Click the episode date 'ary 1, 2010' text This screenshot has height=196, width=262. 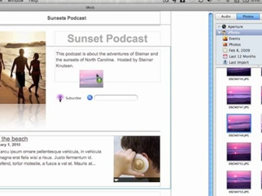click(10, 145)
